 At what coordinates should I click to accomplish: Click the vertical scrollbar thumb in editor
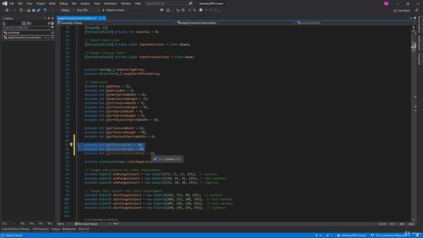point(414,46)
